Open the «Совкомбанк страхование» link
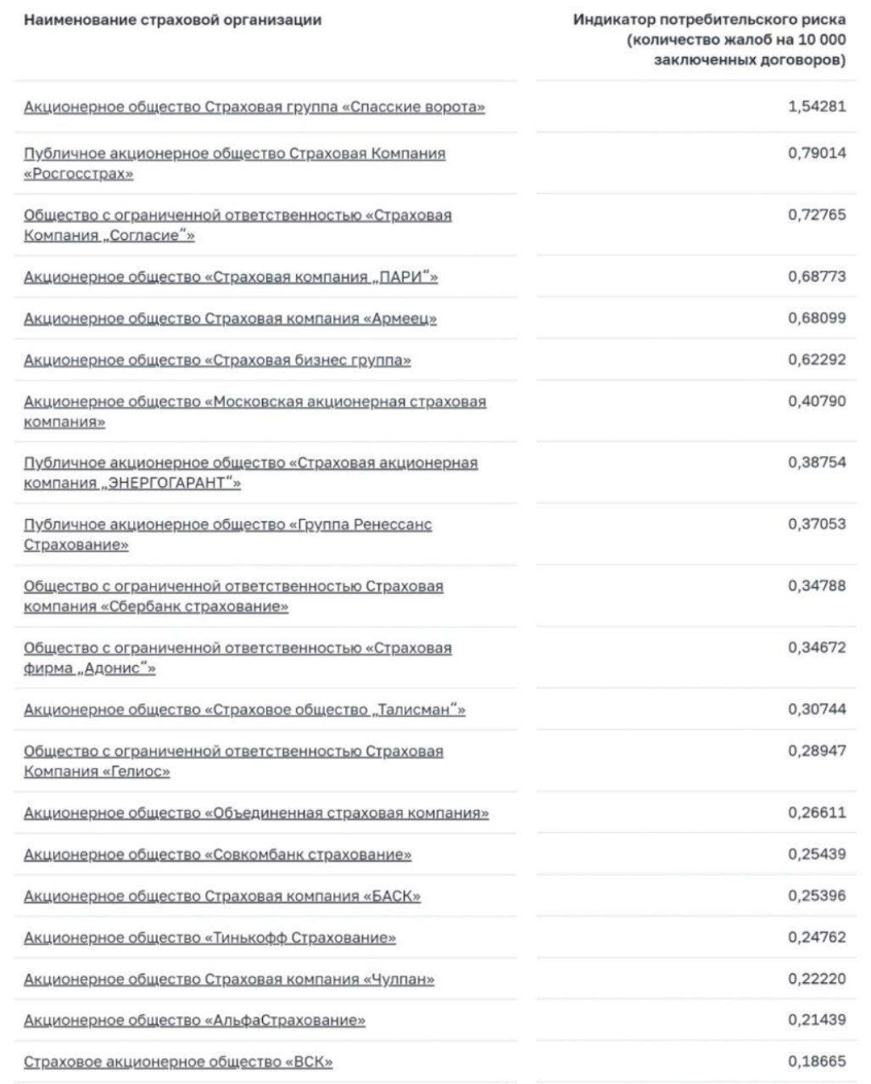The image size is (871, 1084). click(217, 855)
